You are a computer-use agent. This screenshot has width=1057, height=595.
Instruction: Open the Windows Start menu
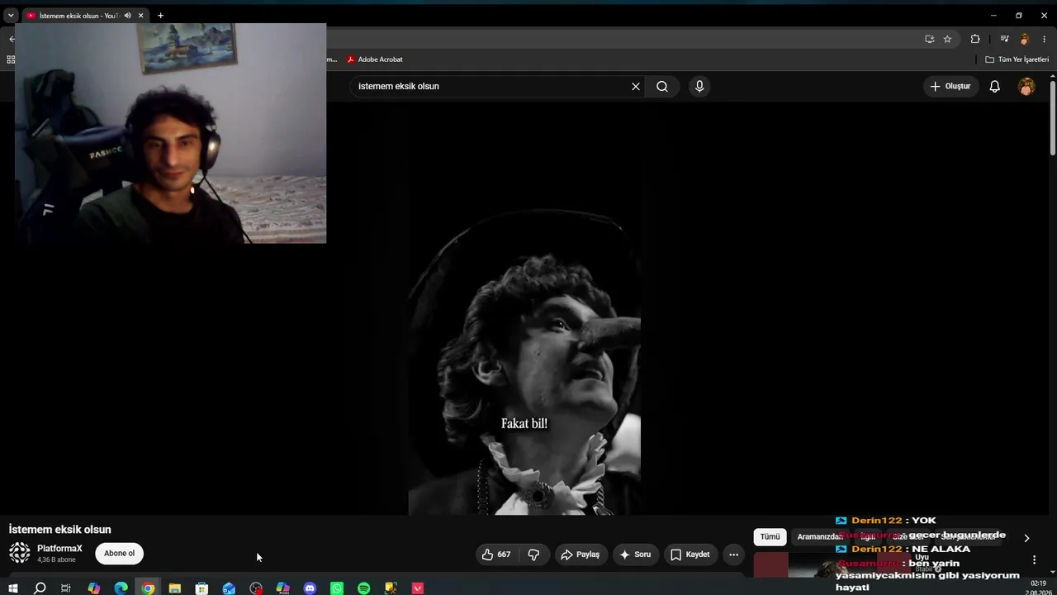(12, 588)
